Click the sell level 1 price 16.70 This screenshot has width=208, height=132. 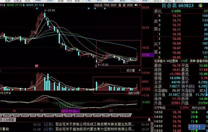click(x=176, y=34)
